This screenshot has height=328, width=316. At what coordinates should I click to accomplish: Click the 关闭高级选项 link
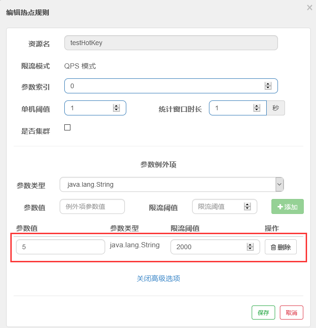(x=158, y=278)
